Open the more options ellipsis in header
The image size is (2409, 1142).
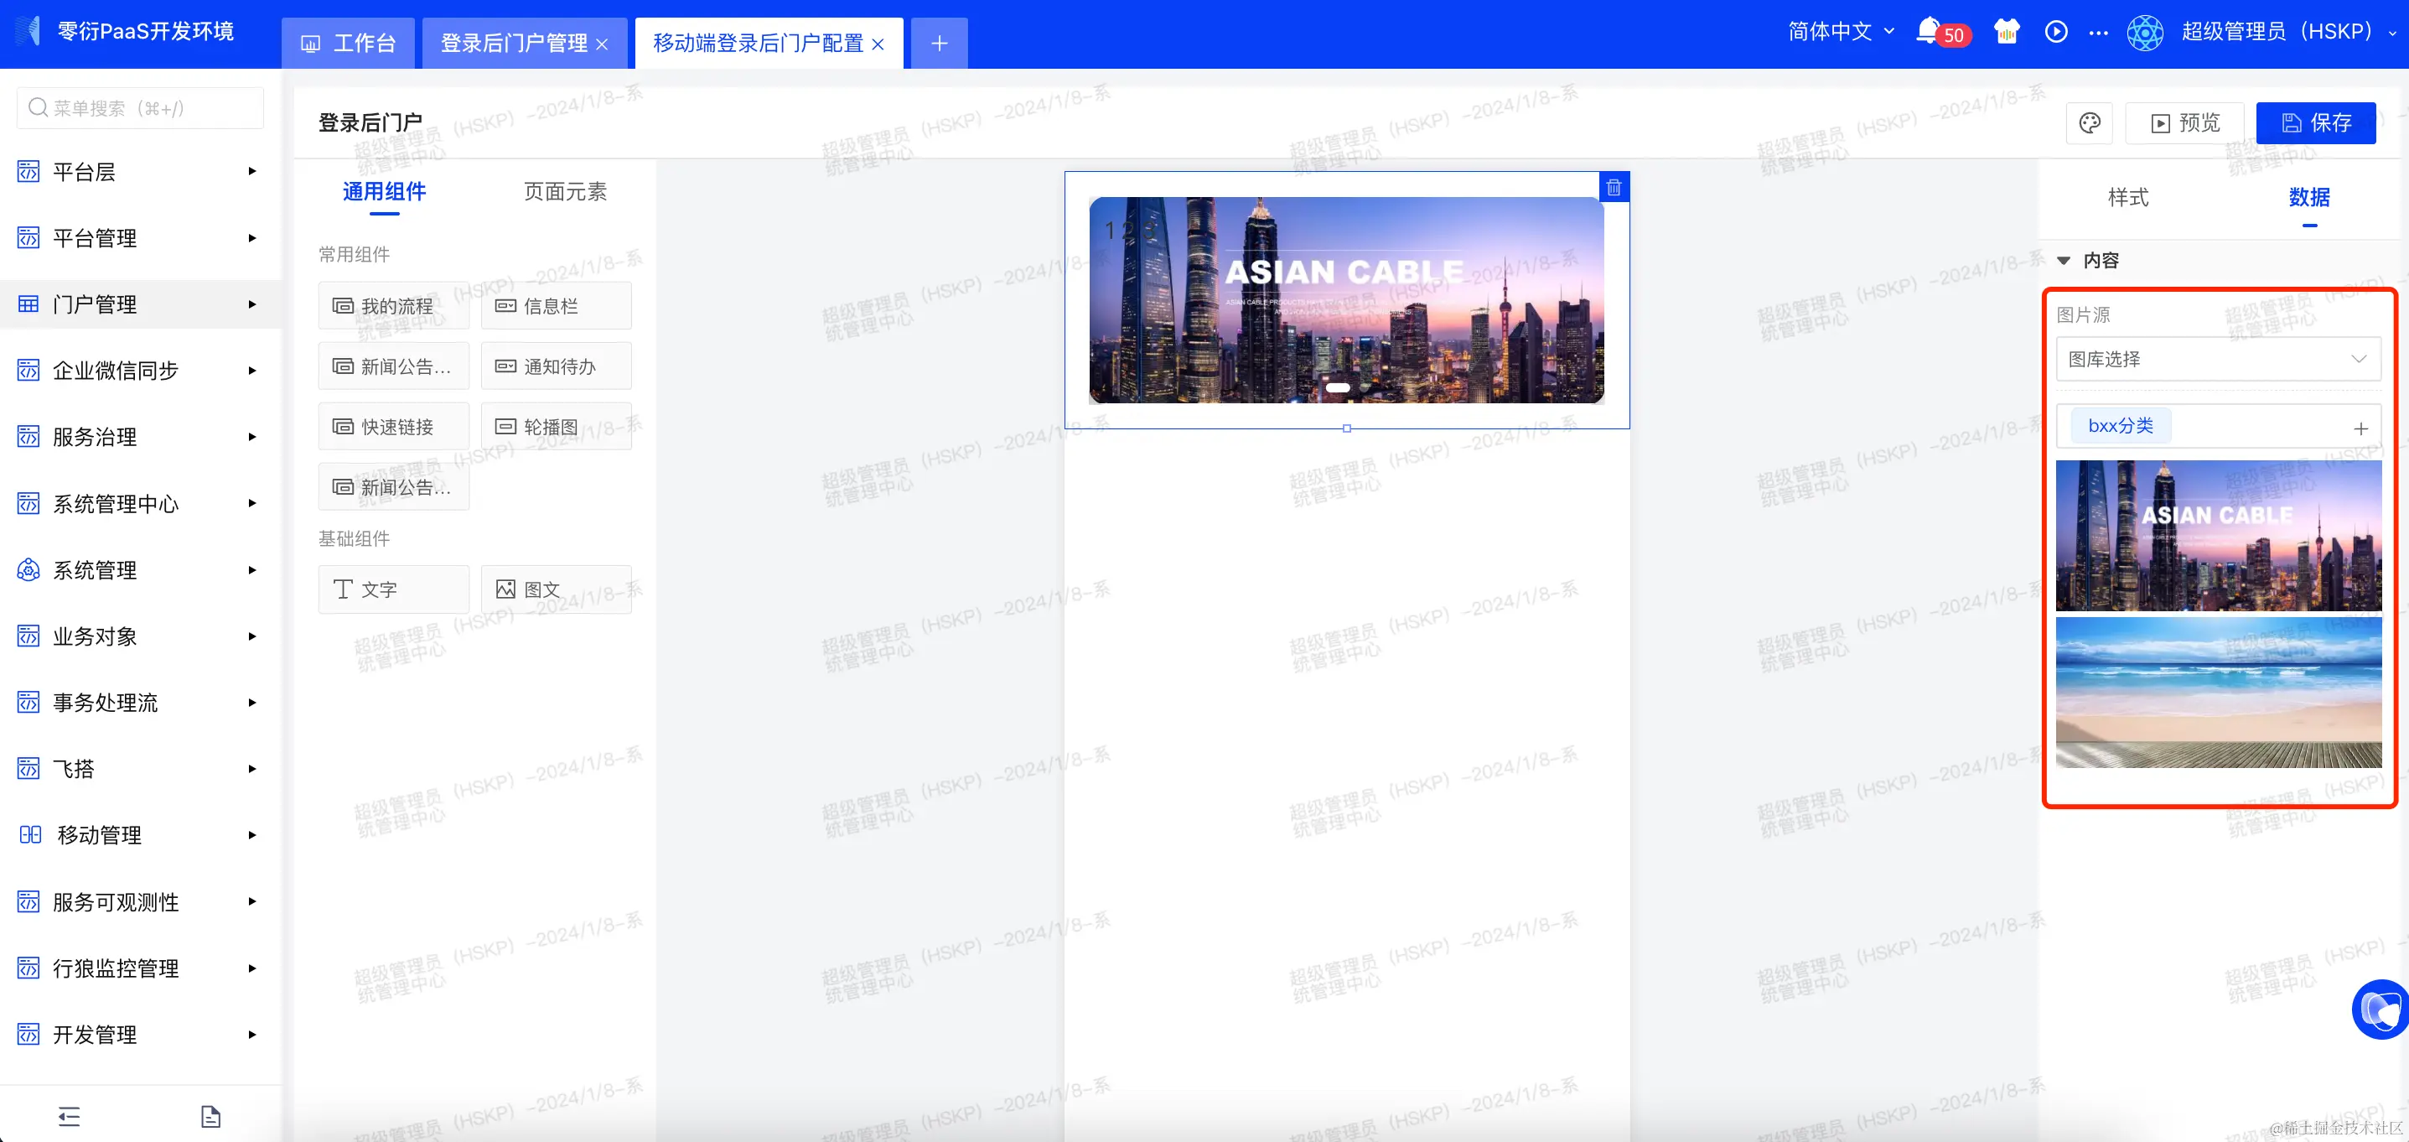[2099, 33]
